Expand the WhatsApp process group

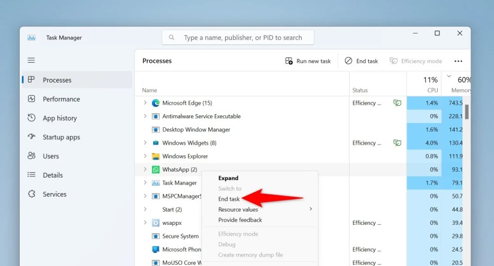[x=145, y=169]
